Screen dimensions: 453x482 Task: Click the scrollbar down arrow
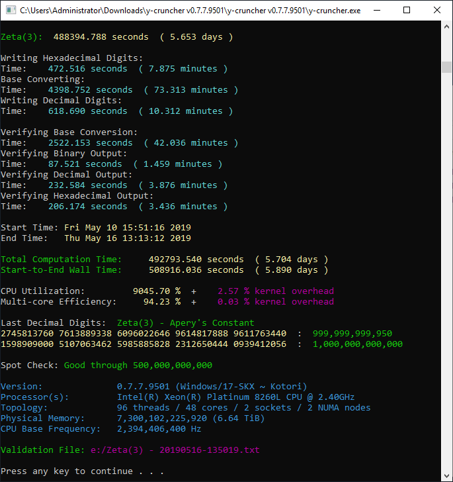point(447,475)
